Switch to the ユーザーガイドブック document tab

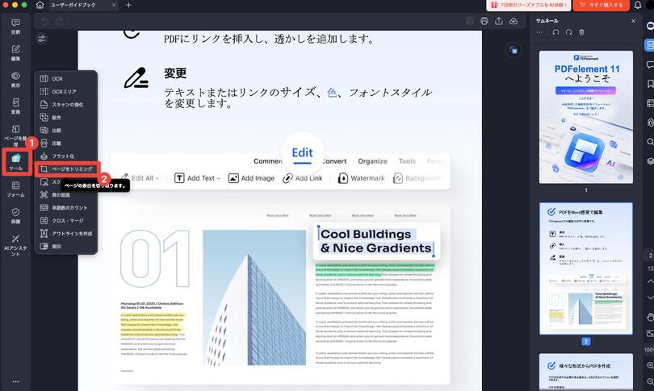coord(82,5)
